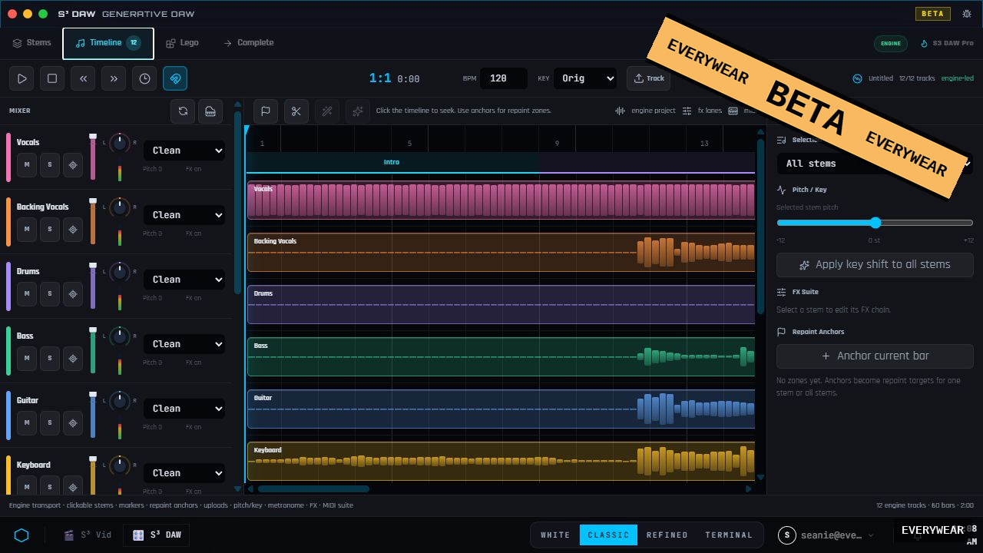Mute the Backing Vocals track
The height and width of the screenshot is (553, 983).
click(27, 229)
